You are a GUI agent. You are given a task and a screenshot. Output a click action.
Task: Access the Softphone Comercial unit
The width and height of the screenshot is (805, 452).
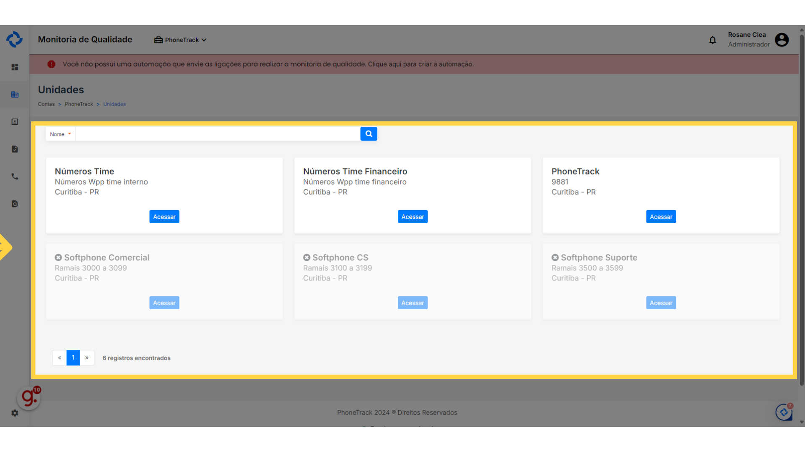164,303
